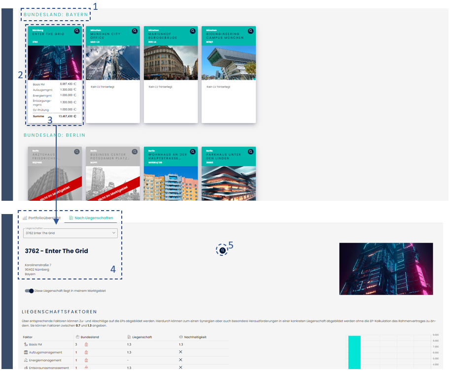Screen dimensions: 450x372
Task: Click Nachhaltigkeit X mark for Aufzugsmanagement
Action: click(x=180, y=352)
